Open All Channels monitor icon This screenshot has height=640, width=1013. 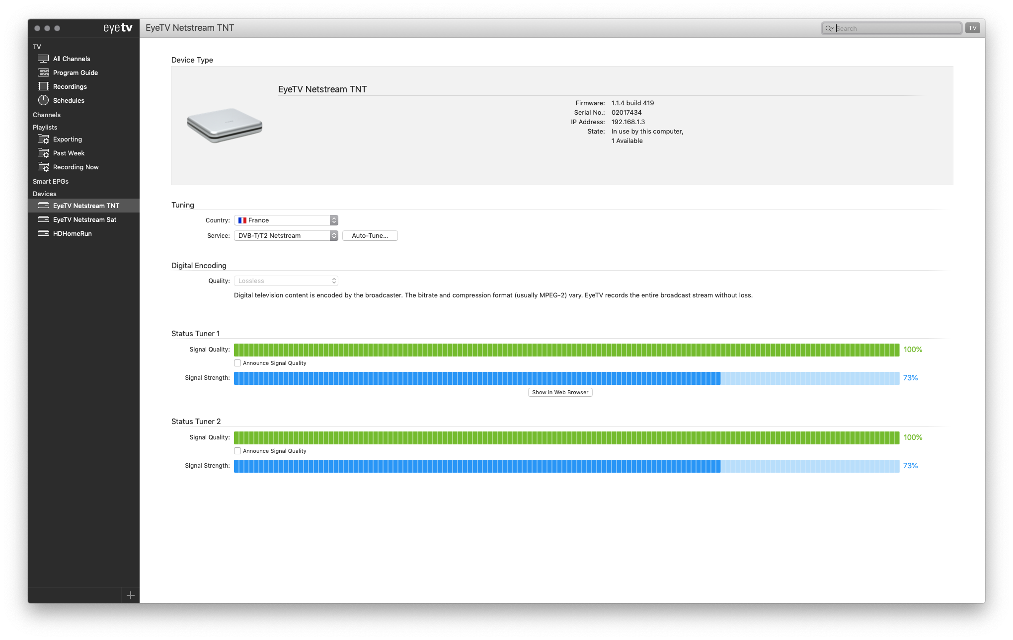click(x=43, y=59)
